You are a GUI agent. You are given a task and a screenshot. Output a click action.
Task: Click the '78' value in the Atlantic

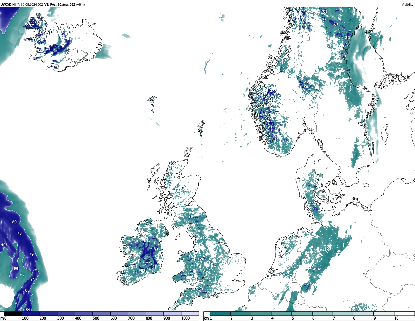click(x=19, y=233)
